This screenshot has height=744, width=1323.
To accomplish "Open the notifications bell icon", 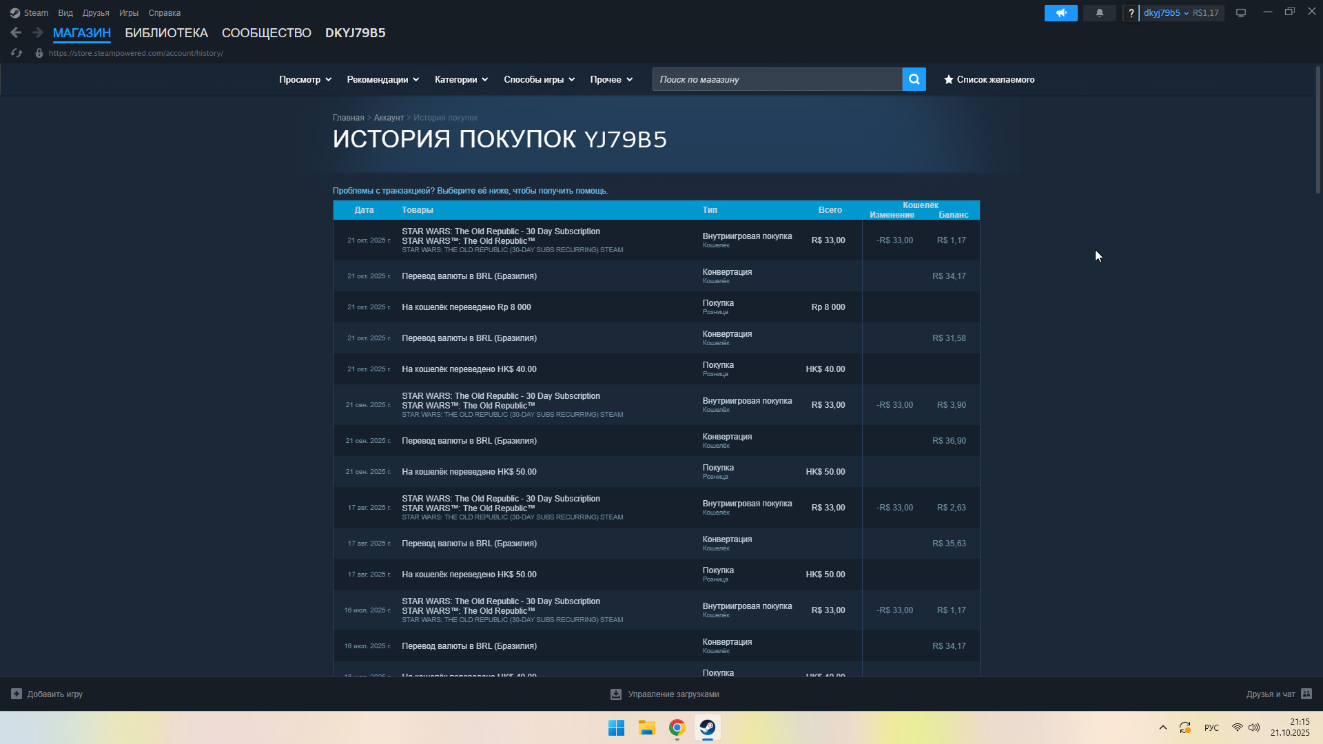I will coord(1099,13).
